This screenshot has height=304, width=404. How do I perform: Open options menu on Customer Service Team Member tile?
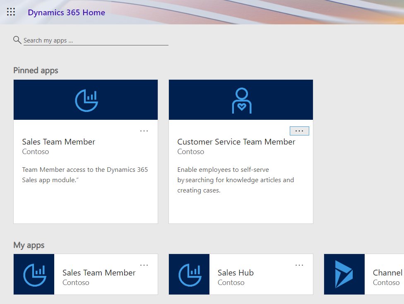point(299,131)
